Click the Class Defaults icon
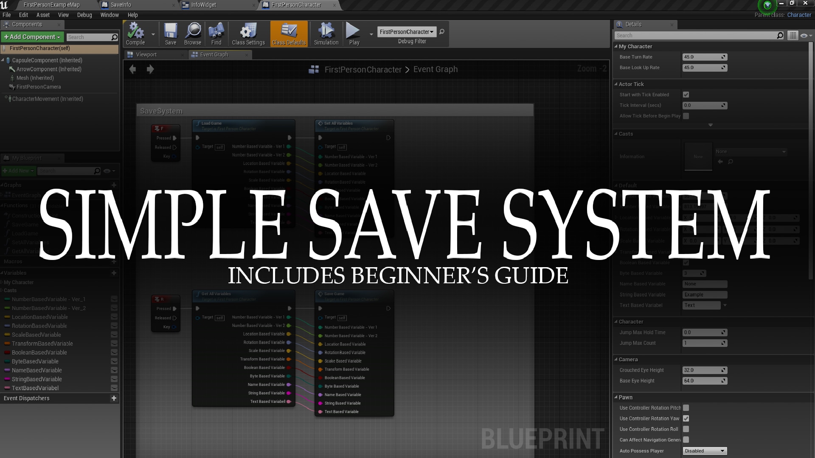Screen dimensions: 815x458 [289, 35]
